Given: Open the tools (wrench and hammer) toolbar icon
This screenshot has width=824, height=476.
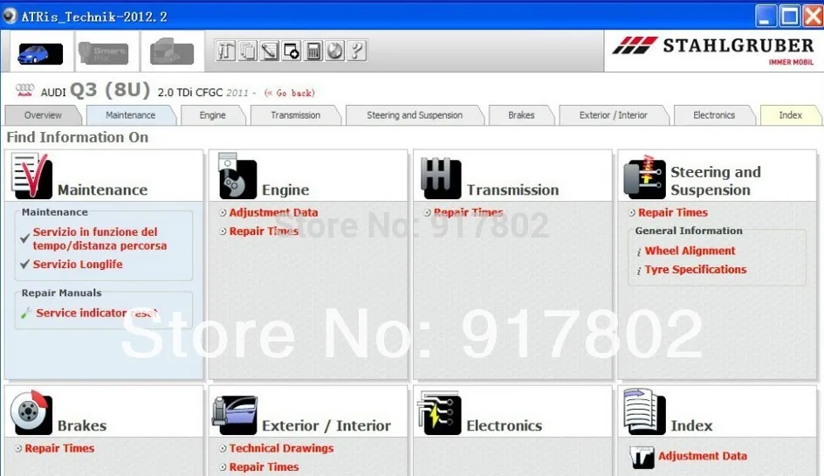Looking at the screenshot, I should (225, 51).
